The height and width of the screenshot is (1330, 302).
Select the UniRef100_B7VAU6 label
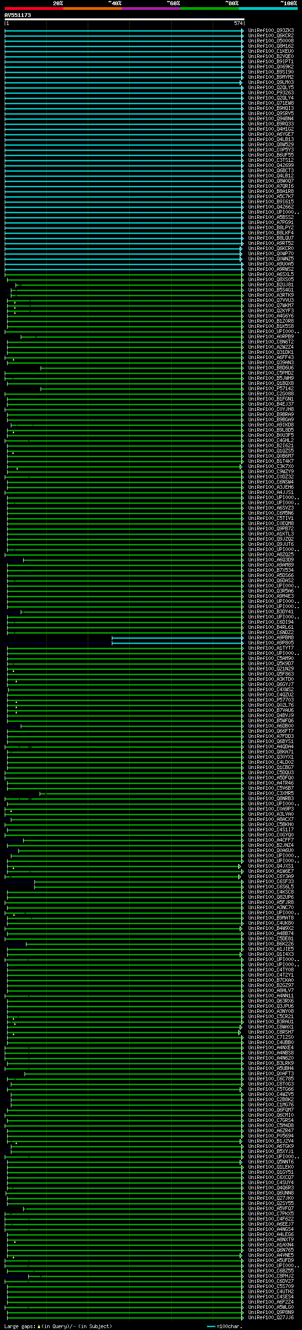tap(271, 710)
